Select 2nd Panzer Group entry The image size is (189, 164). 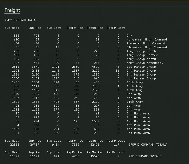coord(141,71)
